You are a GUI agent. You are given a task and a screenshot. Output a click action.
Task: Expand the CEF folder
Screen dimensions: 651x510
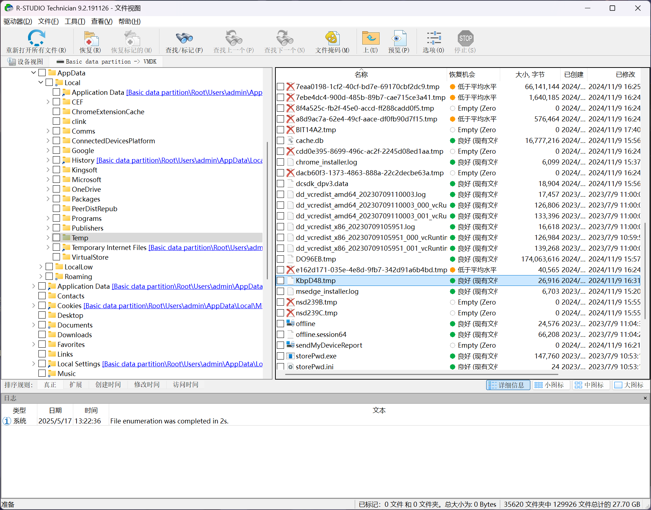click(x=48, y=102)
